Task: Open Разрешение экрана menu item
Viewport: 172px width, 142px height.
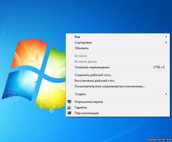Action: click(x=118, y=102)
